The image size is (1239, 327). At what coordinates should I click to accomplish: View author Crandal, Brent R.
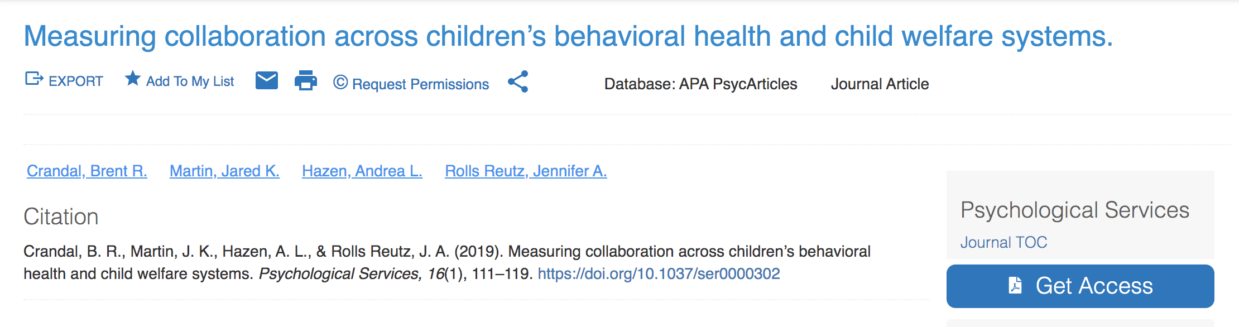point(87,171)
